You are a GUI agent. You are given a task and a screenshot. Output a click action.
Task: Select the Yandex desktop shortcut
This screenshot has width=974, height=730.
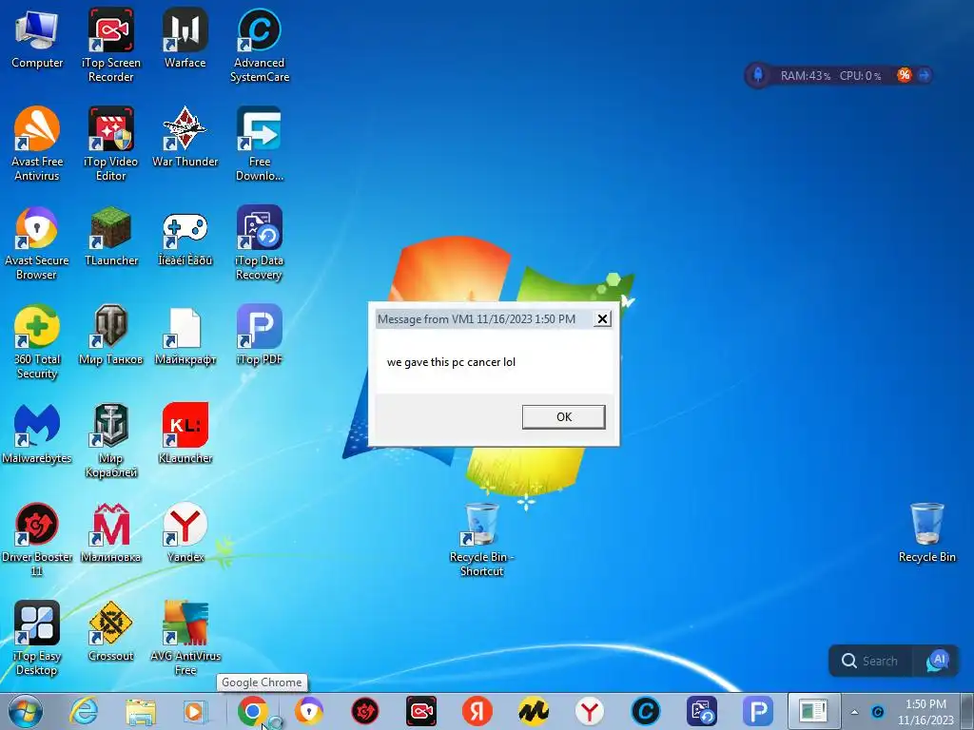pyautogui.click(x=185, y=532)
